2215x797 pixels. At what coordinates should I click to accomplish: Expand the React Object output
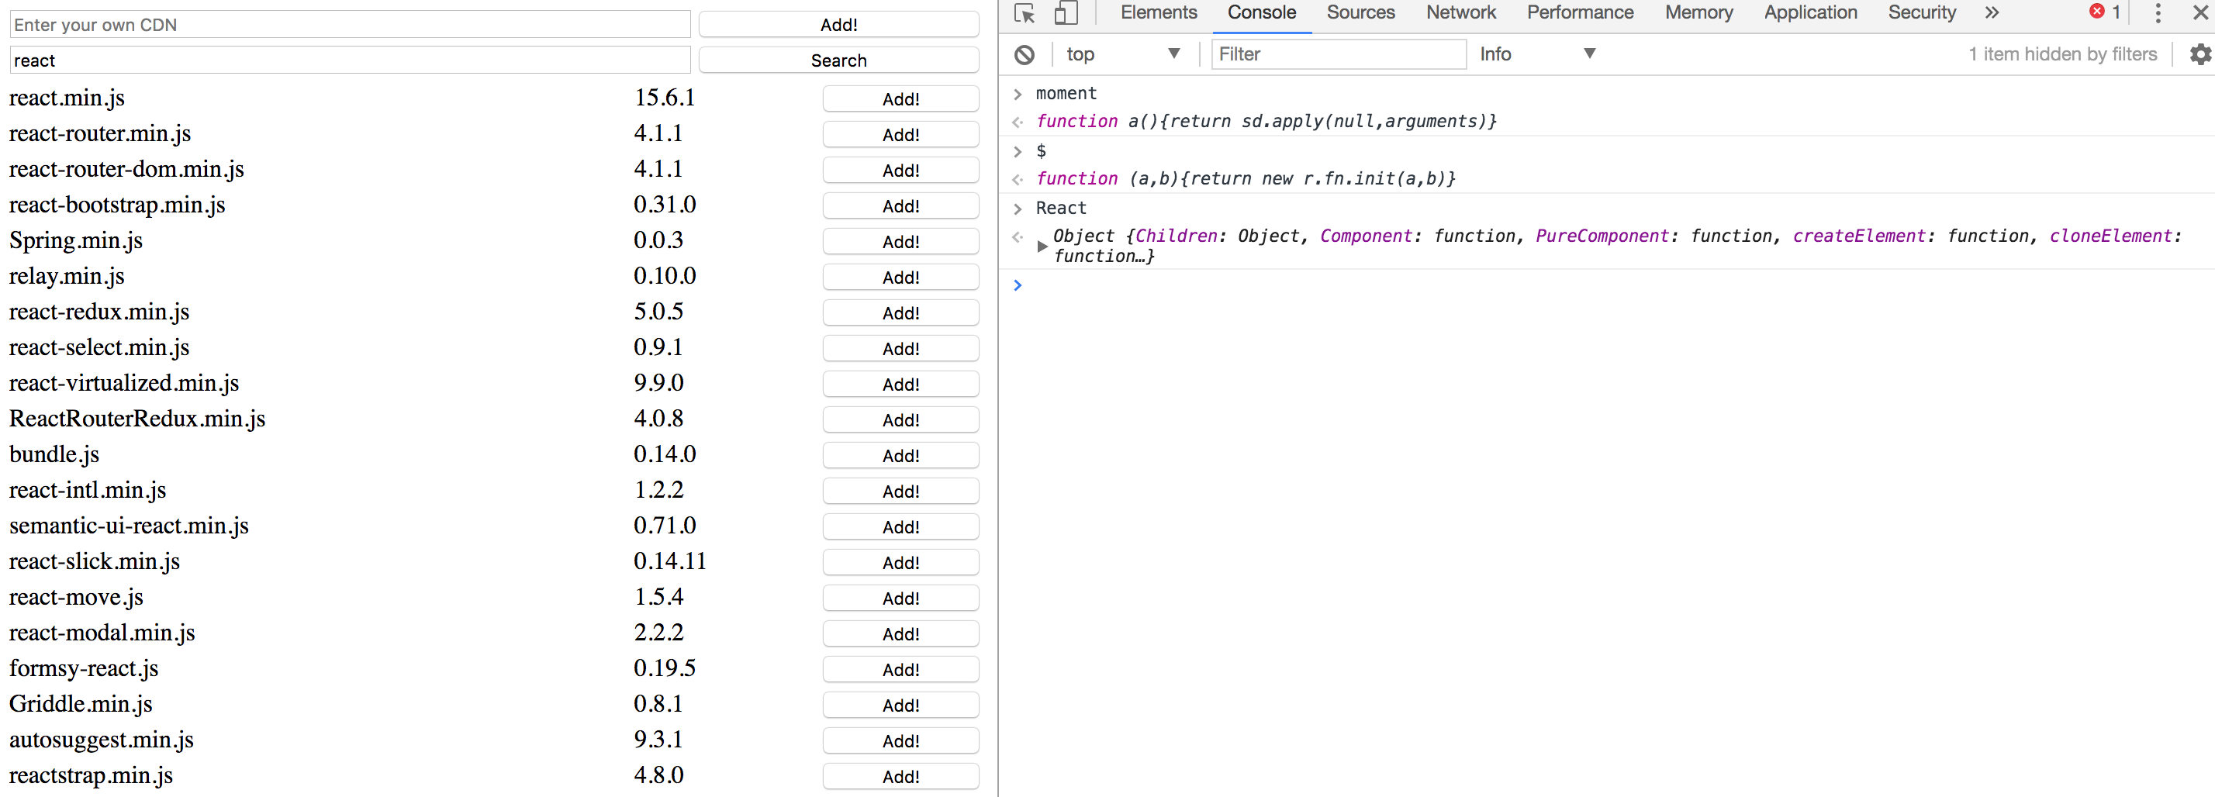pos(1042,247)
